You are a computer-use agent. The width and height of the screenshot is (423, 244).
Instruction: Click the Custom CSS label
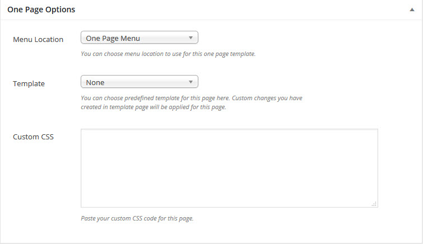click(x=33, y=137)
